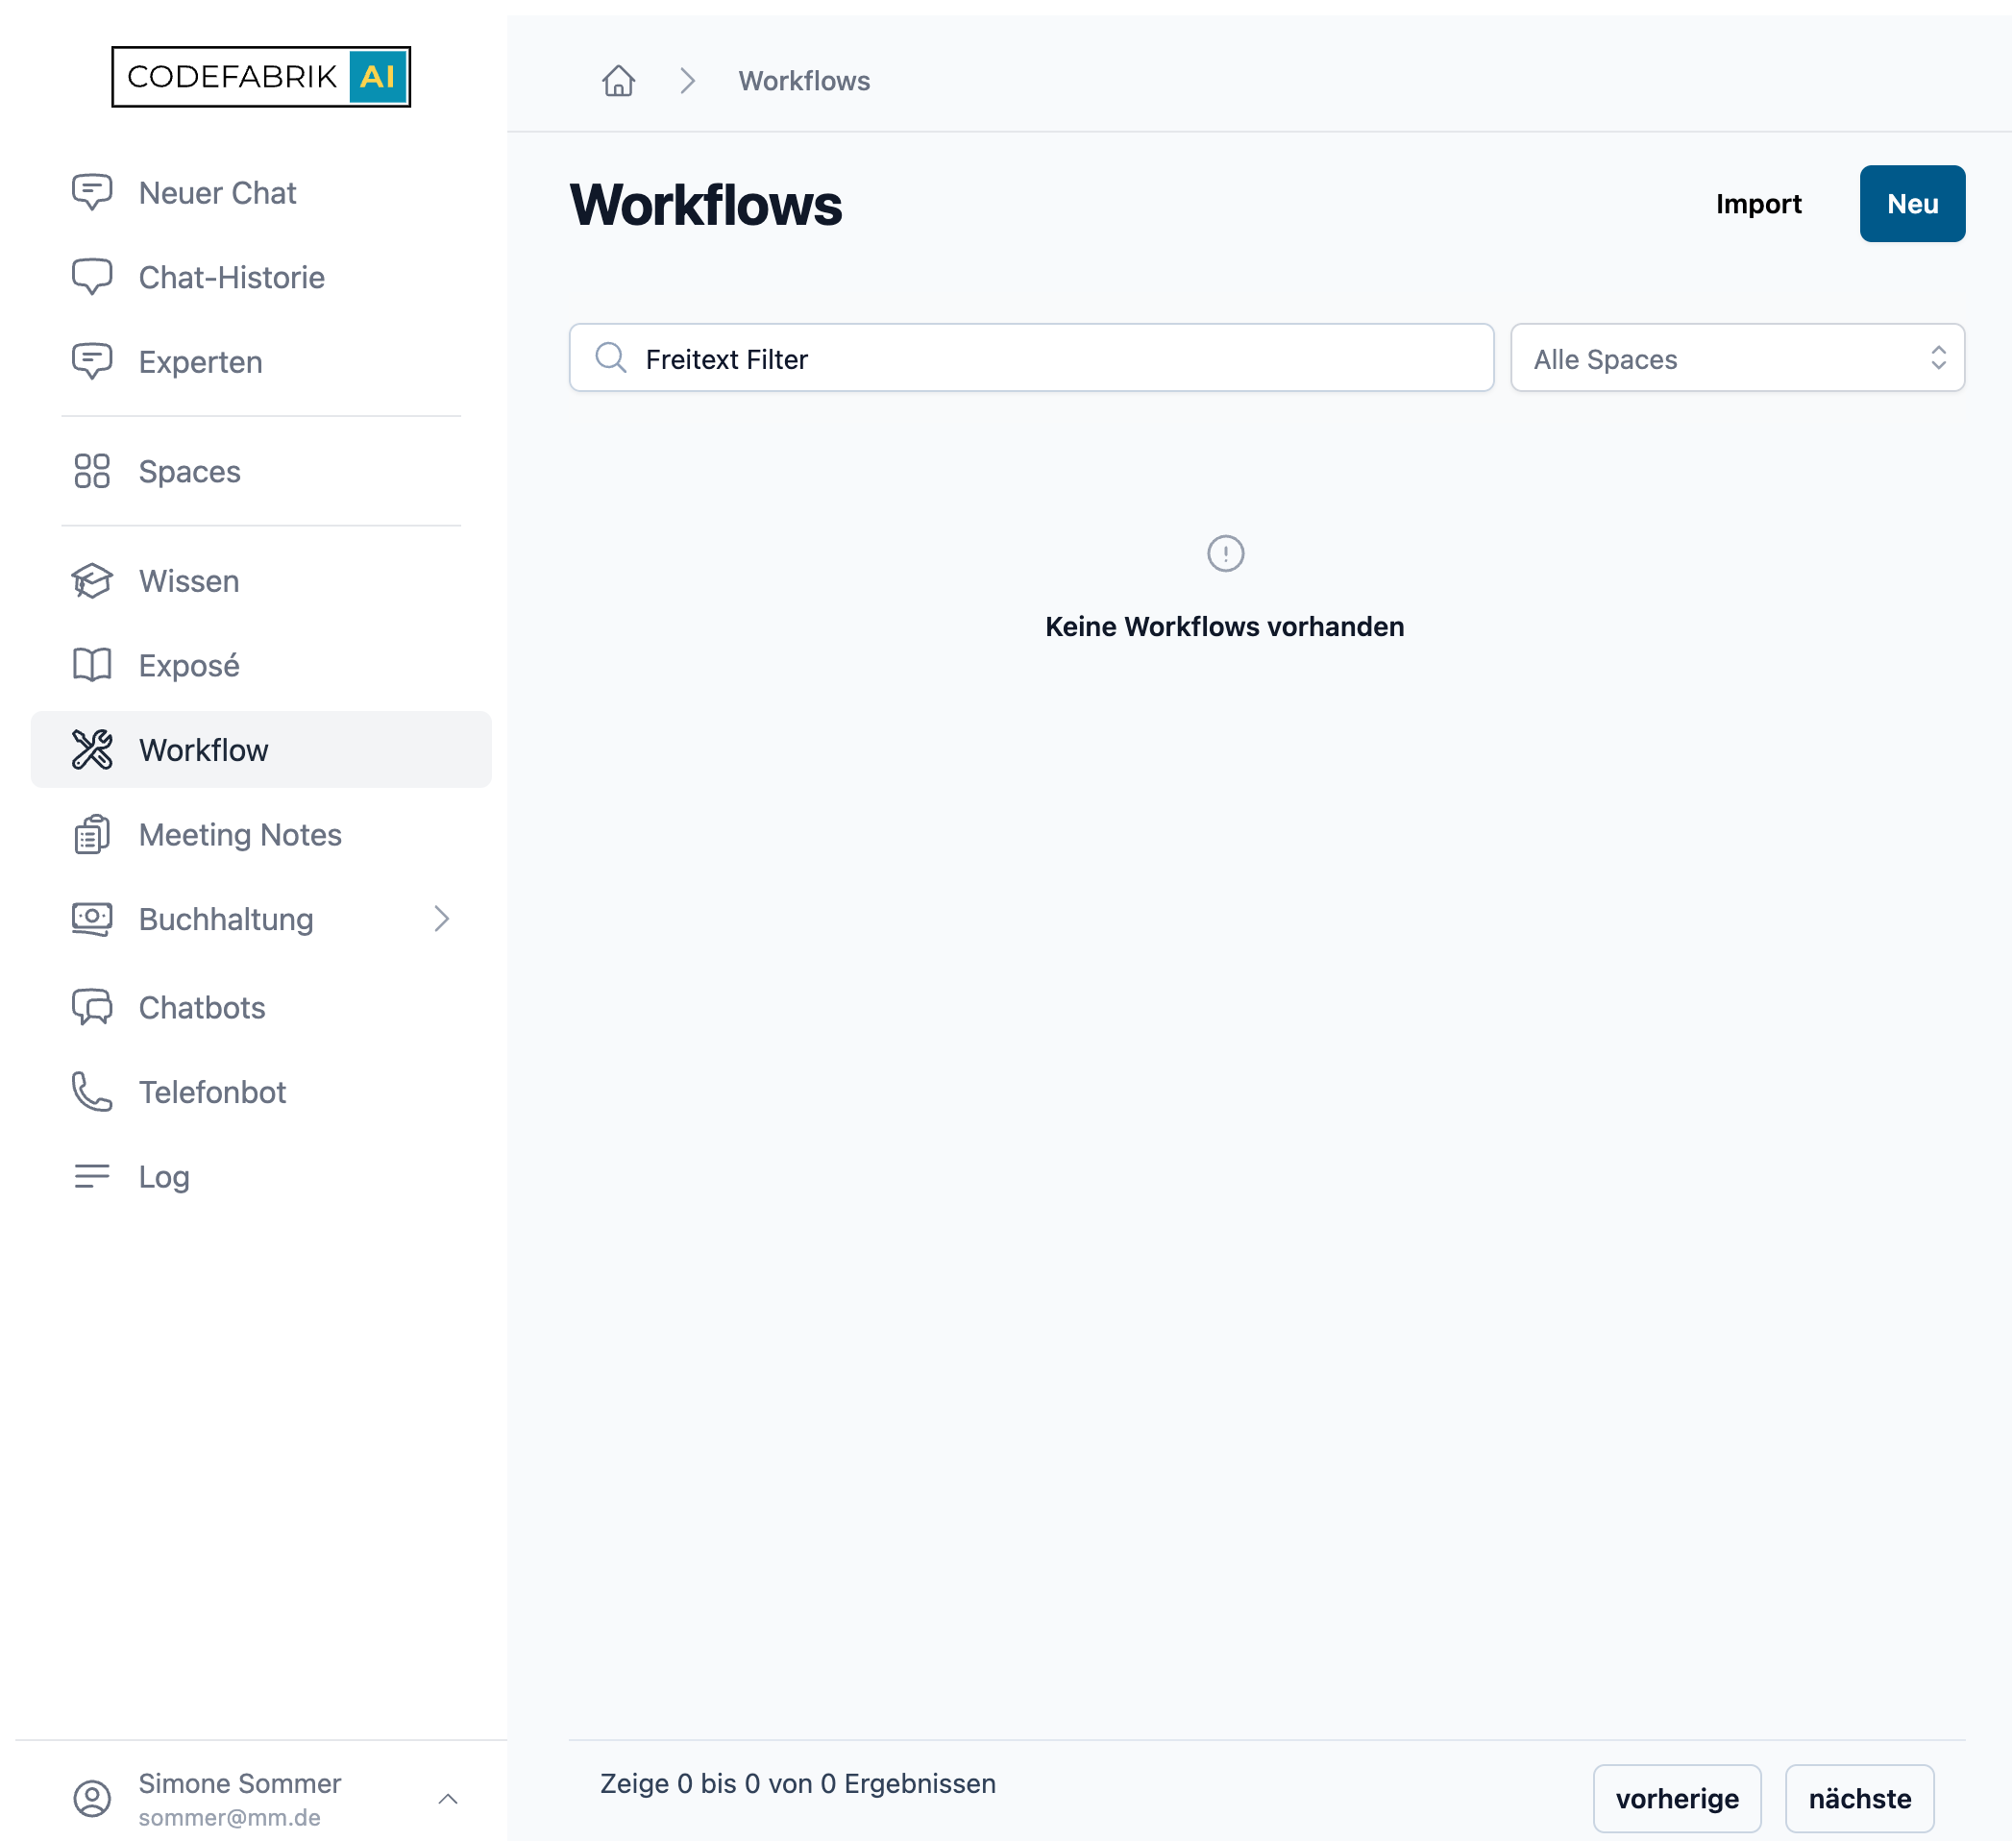Screen dimensions: 2012x1841
Task: Click the Meeting Notes clipboard icon
Action: [92, 834]
